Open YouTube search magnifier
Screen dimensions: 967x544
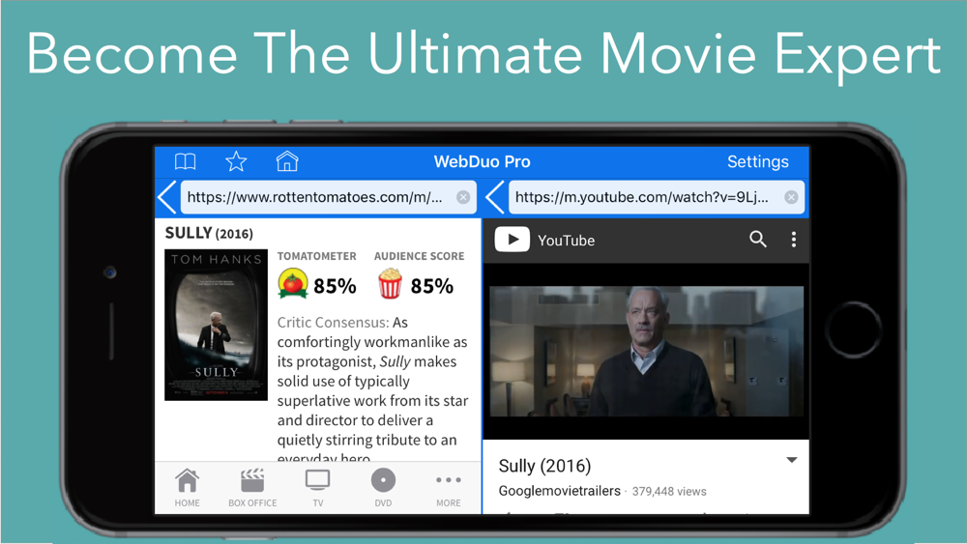(758, 239)
